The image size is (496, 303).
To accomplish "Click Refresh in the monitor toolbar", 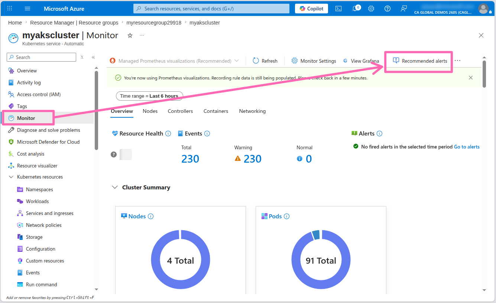I will pyautogui.click(x=265, y=61).
